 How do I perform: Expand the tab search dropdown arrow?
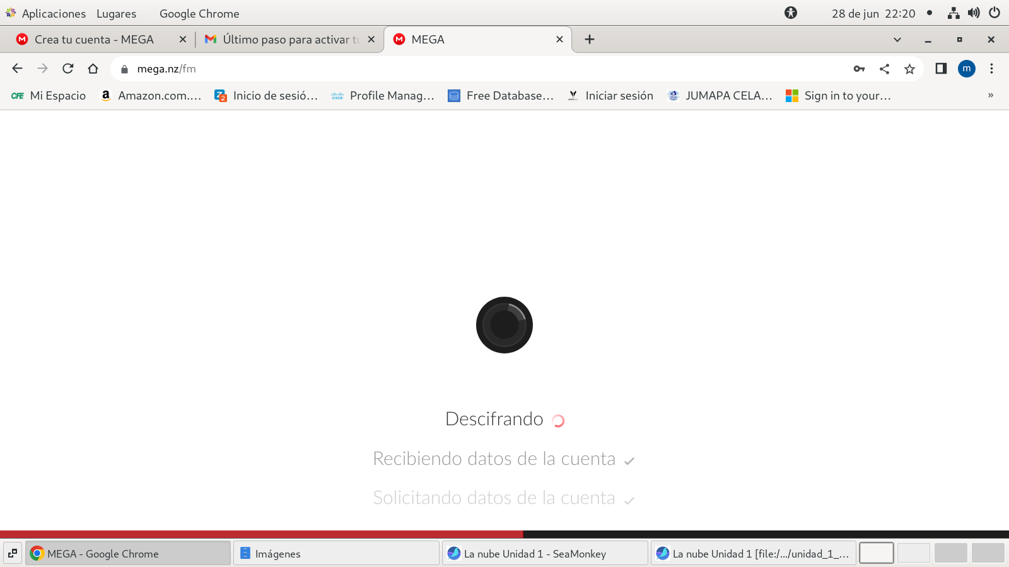click(897, 40)
